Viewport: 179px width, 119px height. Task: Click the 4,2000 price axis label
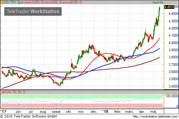(x=173, y=28)
